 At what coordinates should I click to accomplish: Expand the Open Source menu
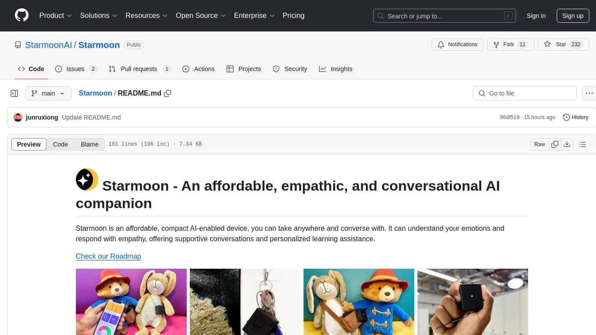coord(201,15)
